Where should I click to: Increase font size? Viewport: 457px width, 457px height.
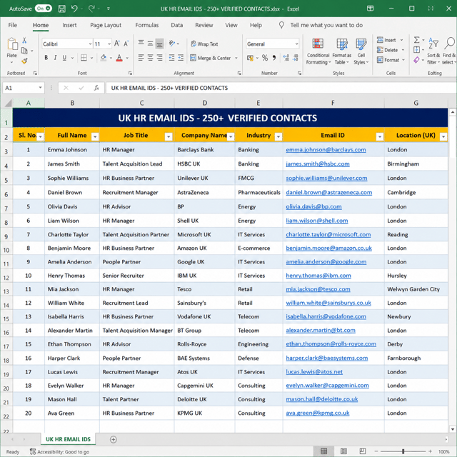point(117,44)
